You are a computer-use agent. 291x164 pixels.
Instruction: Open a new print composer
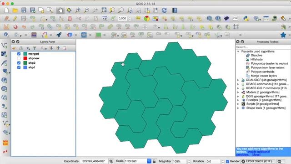[x=41, y=10]
